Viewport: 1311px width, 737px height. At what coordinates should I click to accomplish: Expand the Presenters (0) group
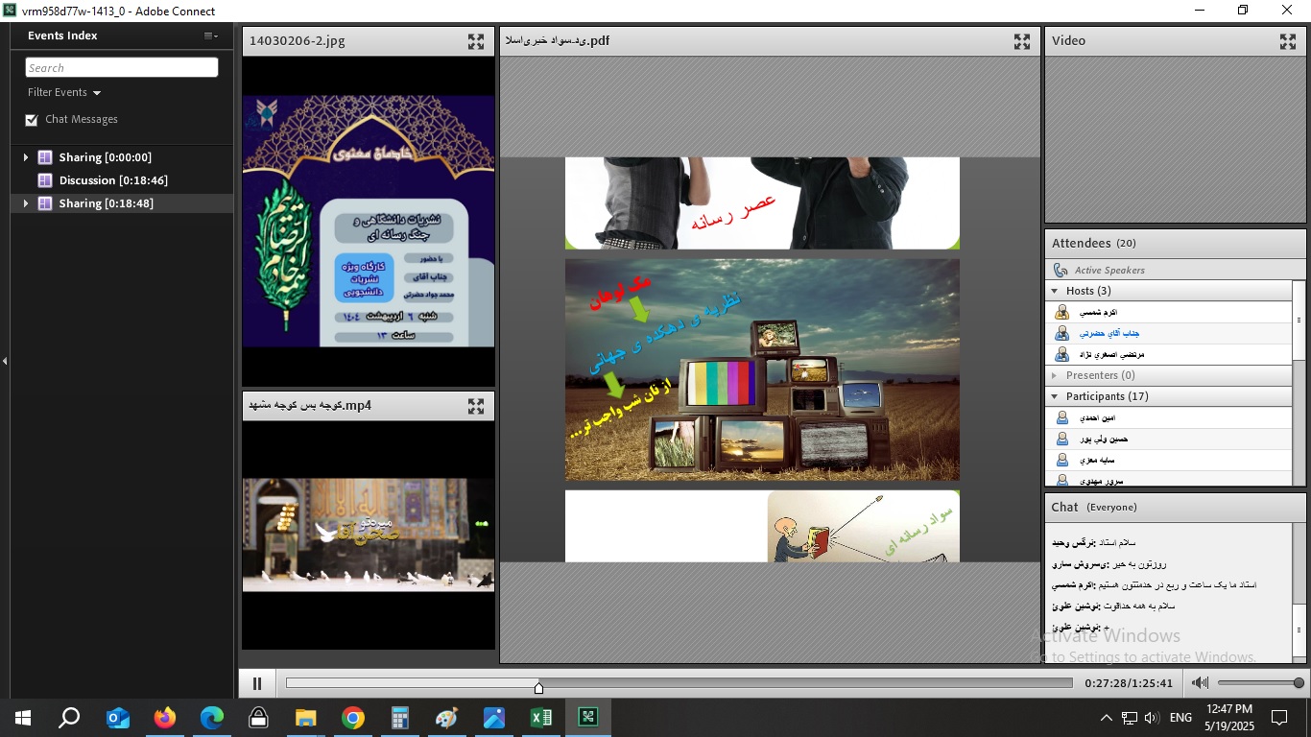coord(1055,375)
